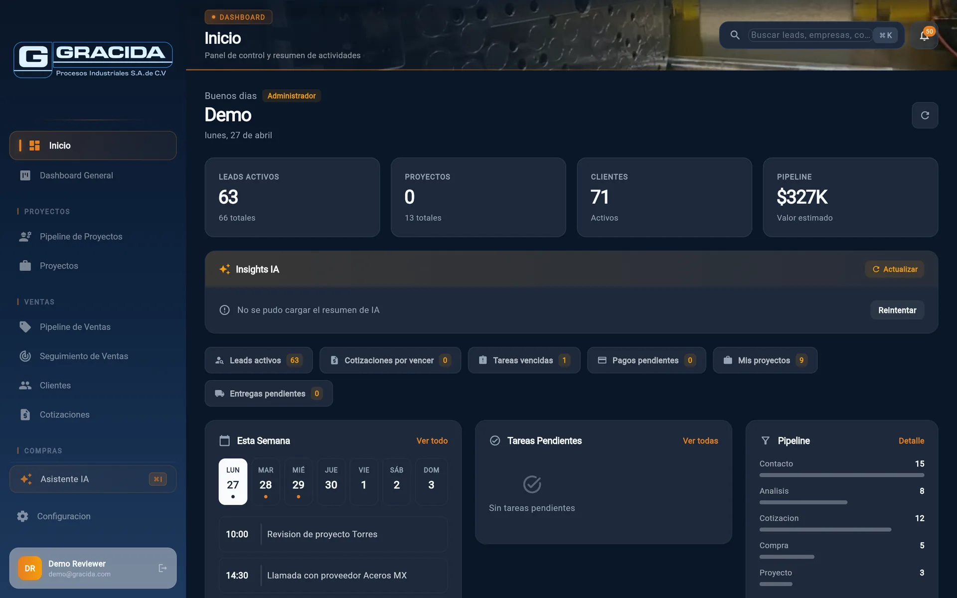Click the Dashboard General chart icon

point(25,175)
